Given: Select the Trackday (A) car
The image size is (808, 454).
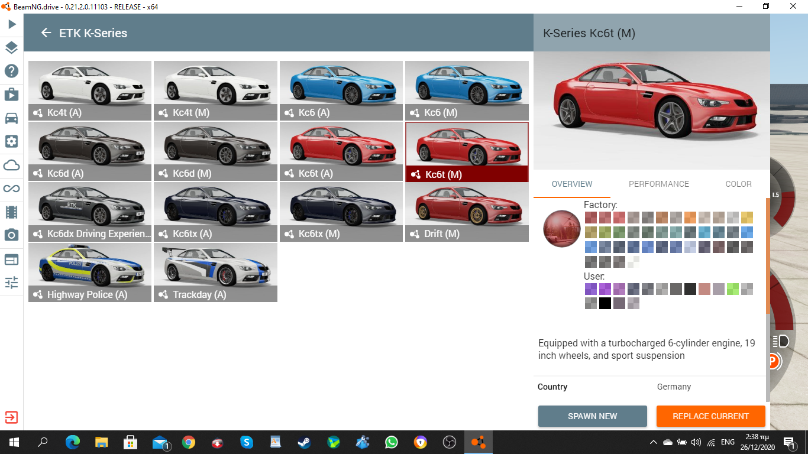Looking at the screenshot, I should (215, 273).
